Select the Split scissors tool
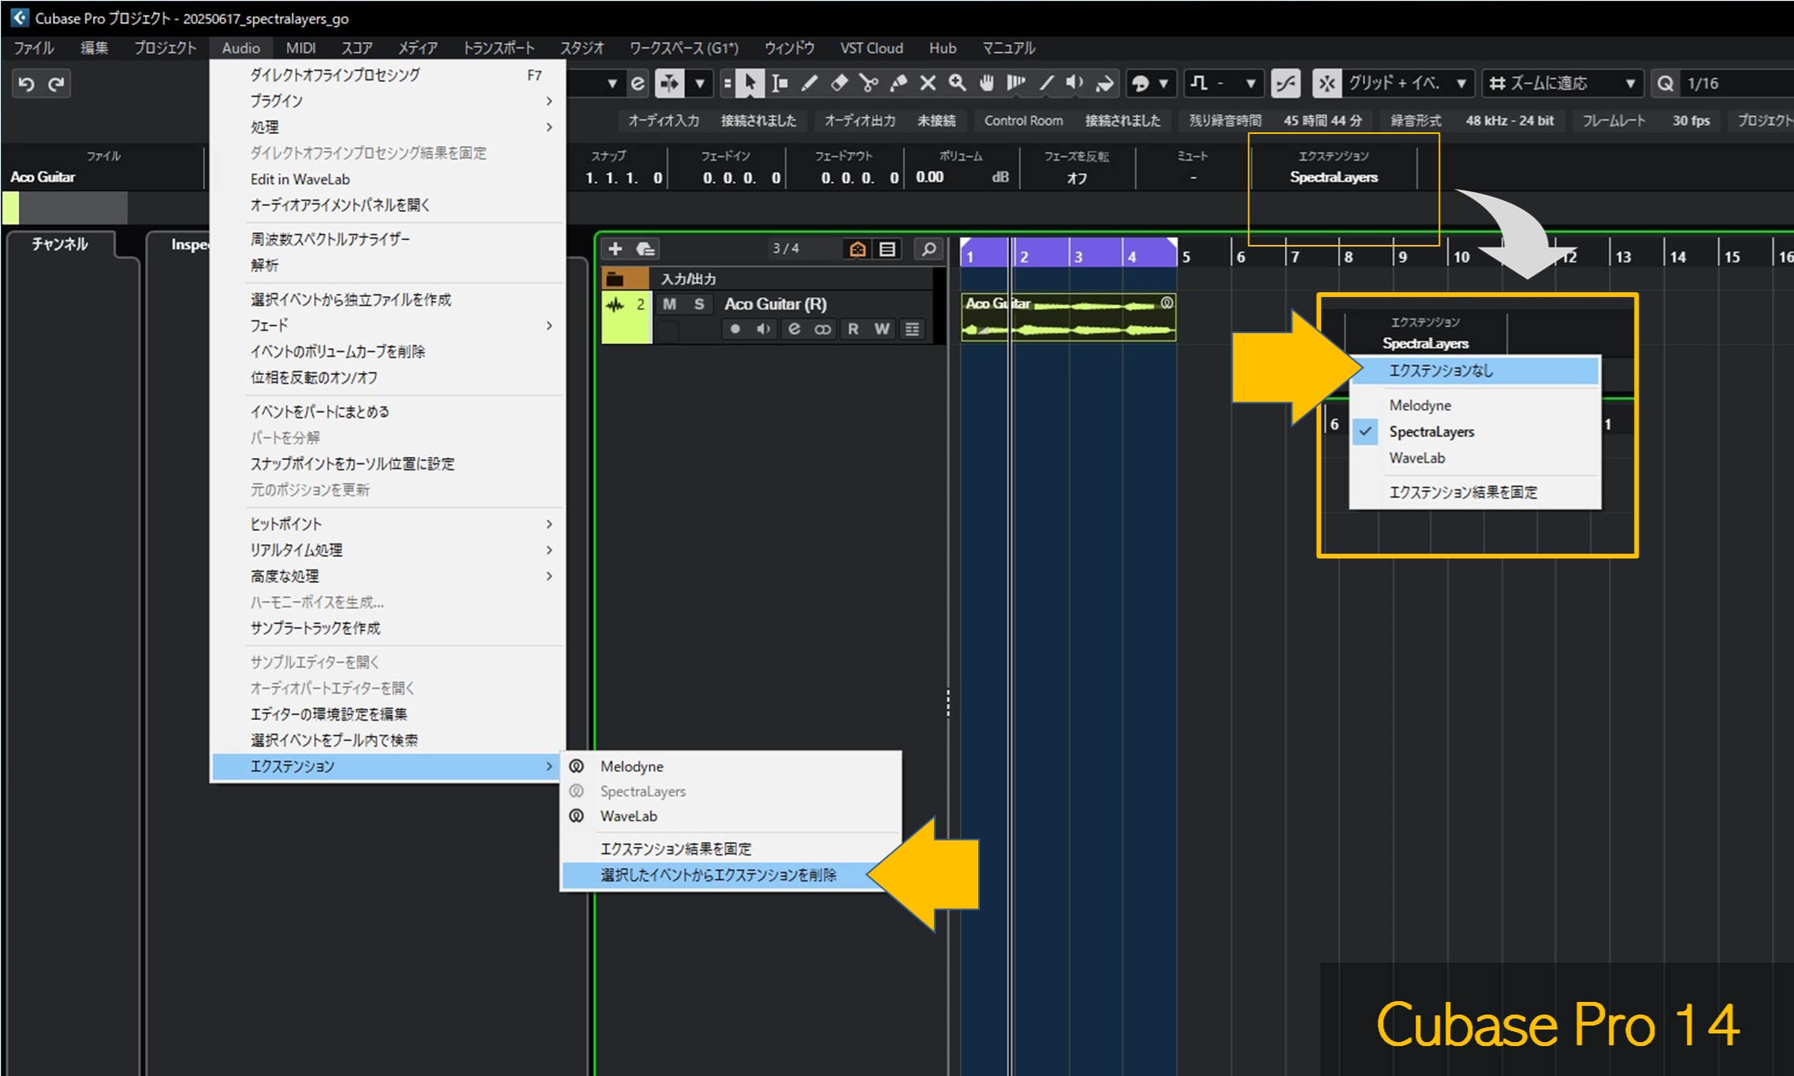The image size is (1794, 1076). pyautogui.click(x=869, y=83)
